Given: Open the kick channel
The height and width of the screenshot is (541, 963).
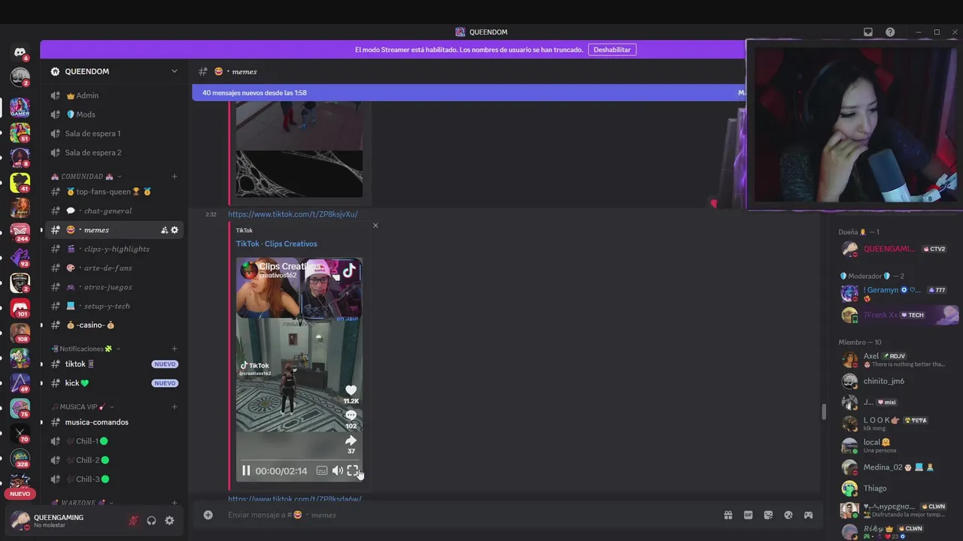Looking at the screenshot, I should pos(114,383).
